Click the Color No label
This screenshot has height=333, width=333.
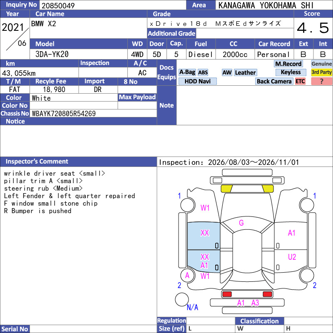coord(15,106)
